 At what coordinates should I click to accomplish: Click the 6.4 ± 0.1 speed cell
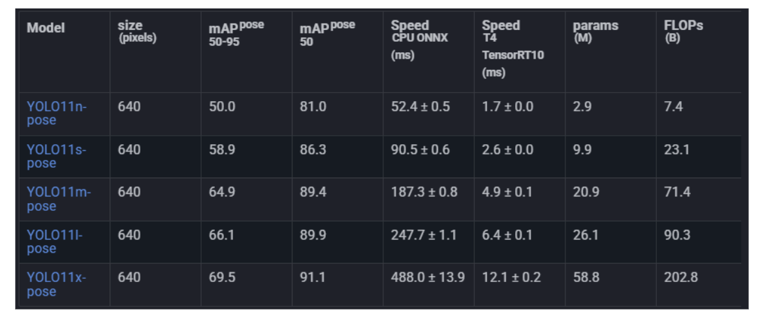507,234
